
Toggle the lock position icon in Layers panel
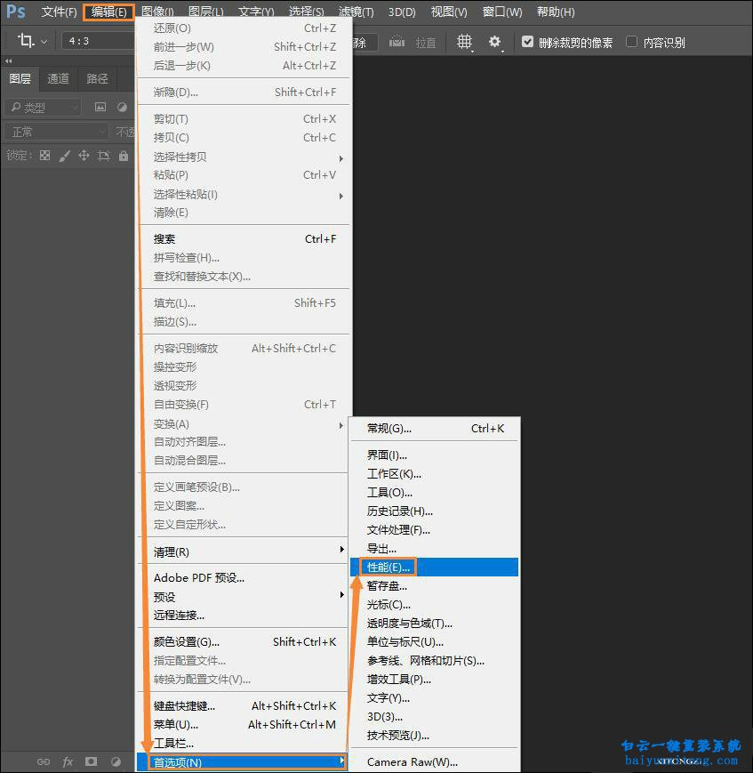pos(86,154)
